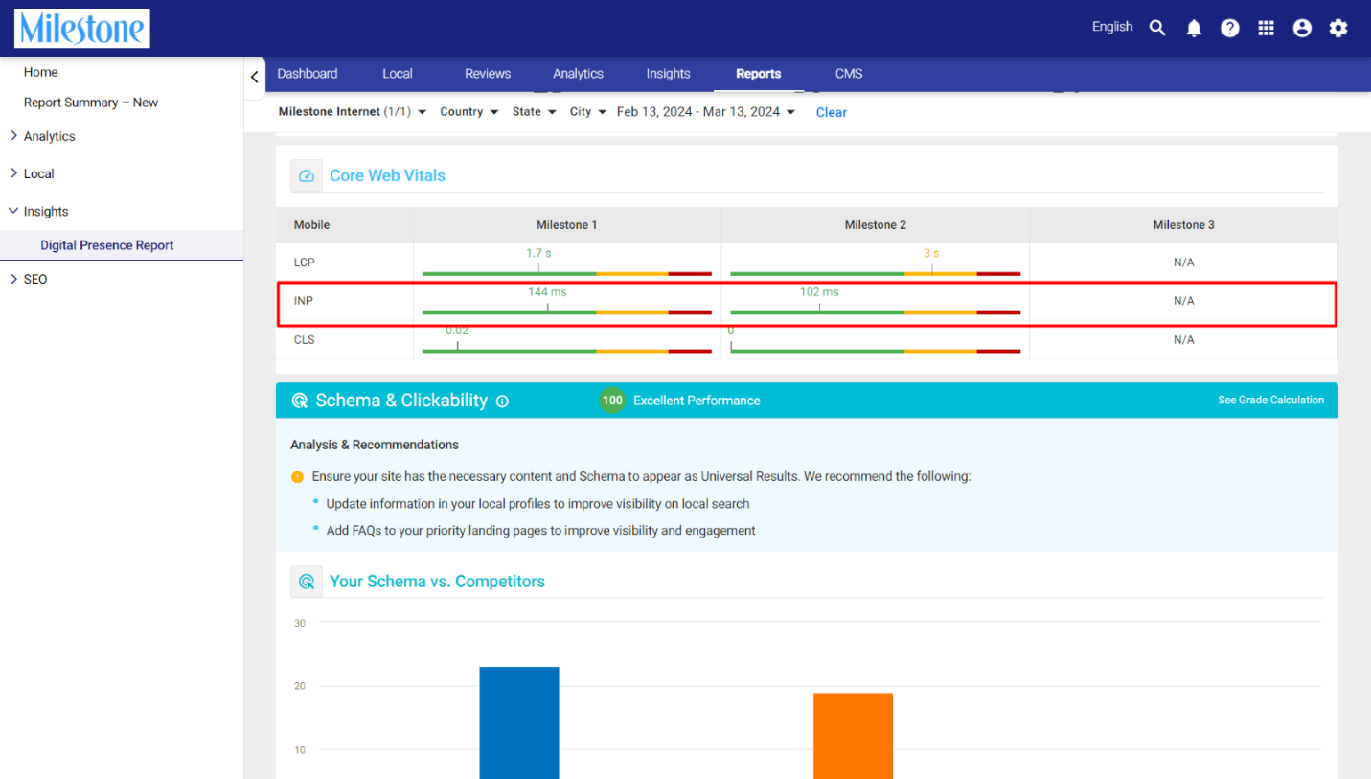The image size is (1371, 779).
Task: Click the Milestone 3 column header
Action: (x=1183, y=225)
